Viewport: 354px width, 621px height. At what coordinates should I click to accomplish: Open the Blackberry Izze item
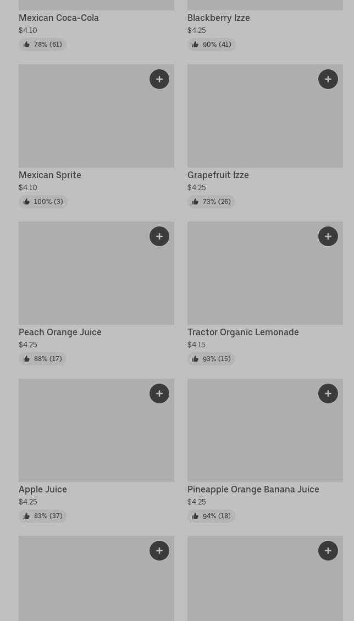219,18
